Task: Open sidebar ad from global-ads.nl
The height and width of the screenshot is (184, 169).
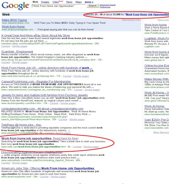Action: point(156,52)
